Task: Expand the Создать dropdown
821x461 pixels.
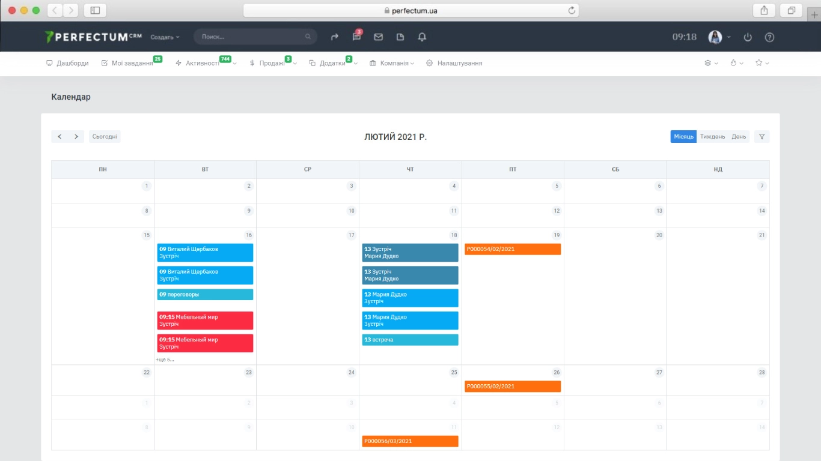Action: click(x=165, y=37)
